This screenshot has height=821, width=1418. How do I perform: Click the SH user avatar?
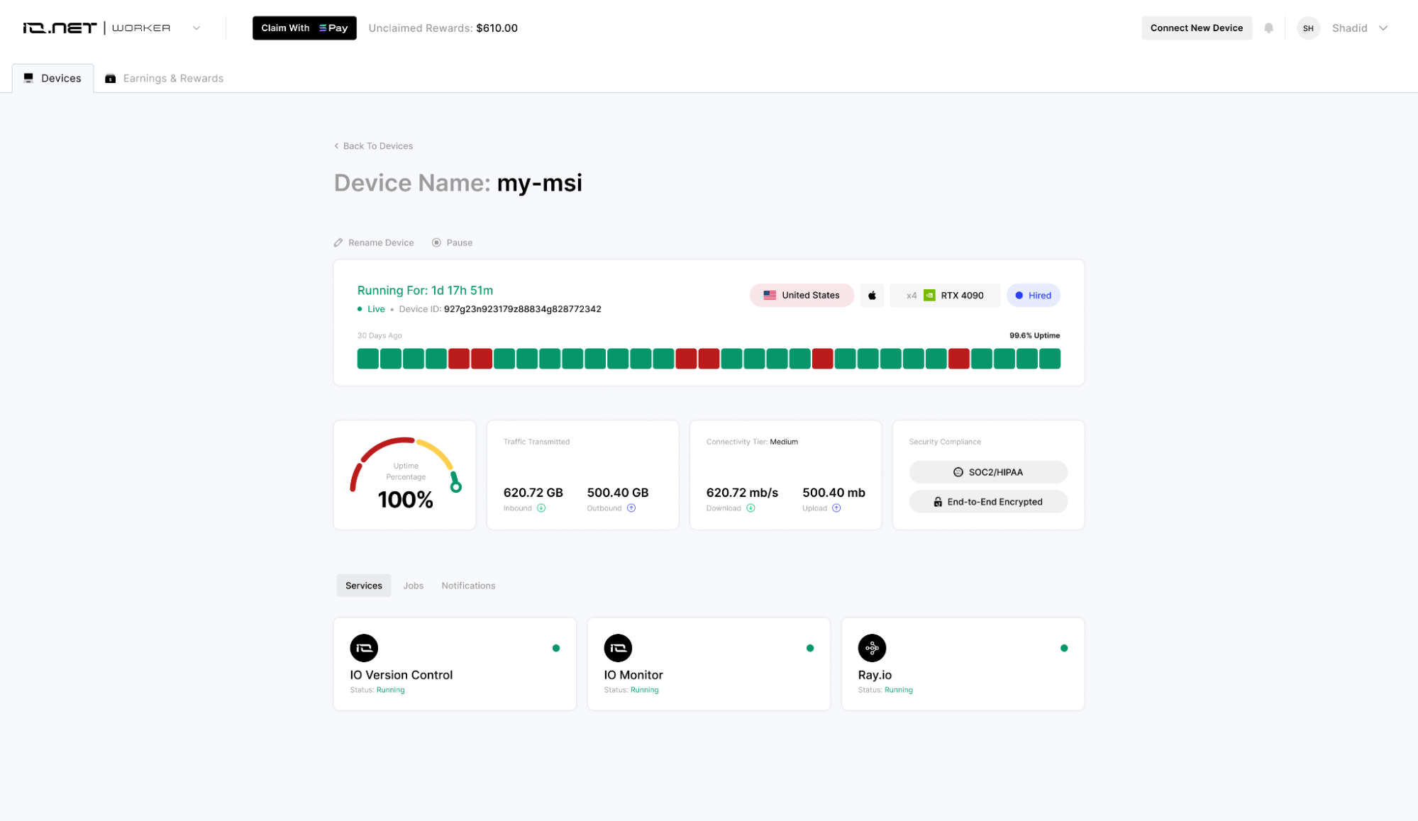[x=1308, y=28]
